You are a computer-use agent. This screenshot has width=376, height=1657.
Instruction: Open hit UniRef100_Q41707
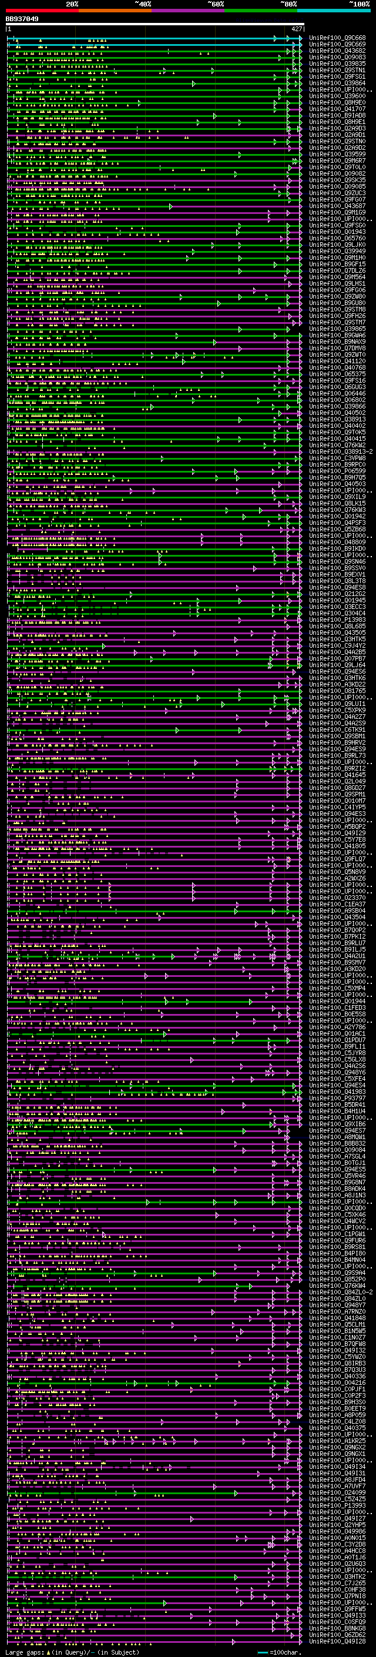[337, 109]
